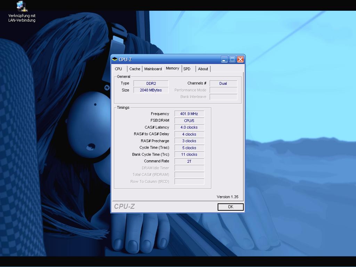Image resolution: width=356 pixels, height=267 pixels.
Task: Click the Channels # label
Action: click(x=197, y=83)
